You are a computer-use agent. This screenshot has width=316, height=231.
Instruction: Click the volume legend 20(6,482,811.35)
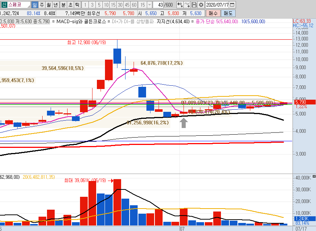(39, 177)
